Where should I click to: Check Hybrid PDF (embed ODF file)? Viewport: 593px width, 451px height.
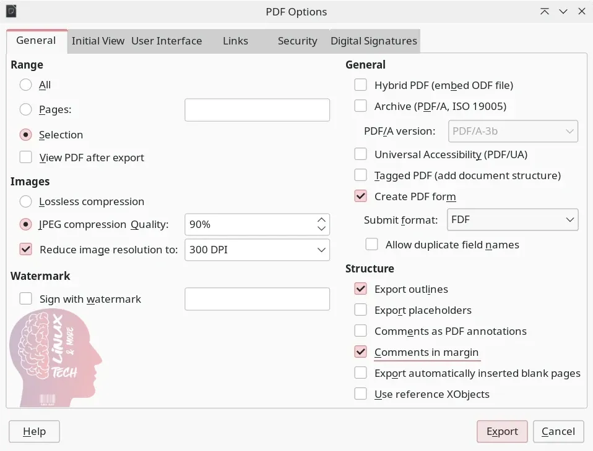tap(360, 85)
